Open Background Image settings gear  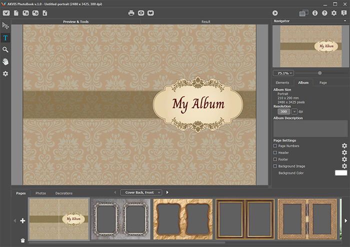(x=344, y=166)
